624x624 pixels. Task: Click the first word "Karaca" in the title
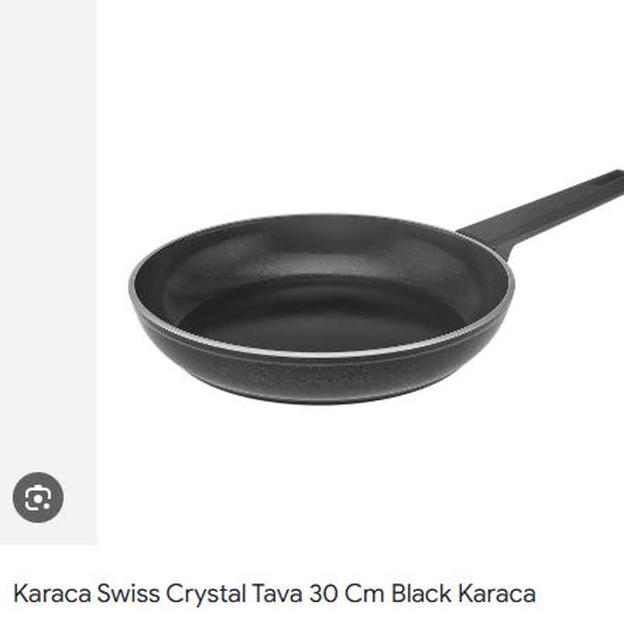(53, 594)
